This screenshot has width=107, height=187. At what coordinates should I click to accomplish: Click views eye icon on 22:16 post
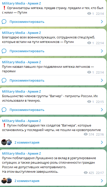(86, 134)
